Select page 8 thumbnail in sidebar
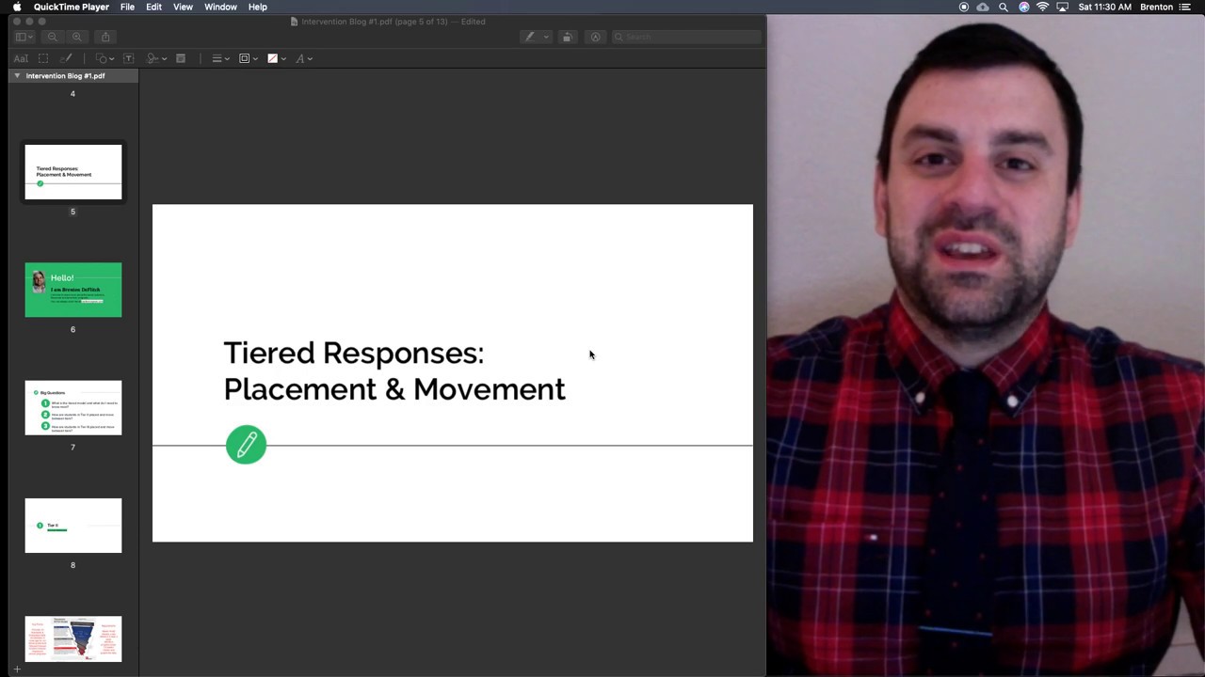This screenshot has height=677, width=1205. (73, 526)
